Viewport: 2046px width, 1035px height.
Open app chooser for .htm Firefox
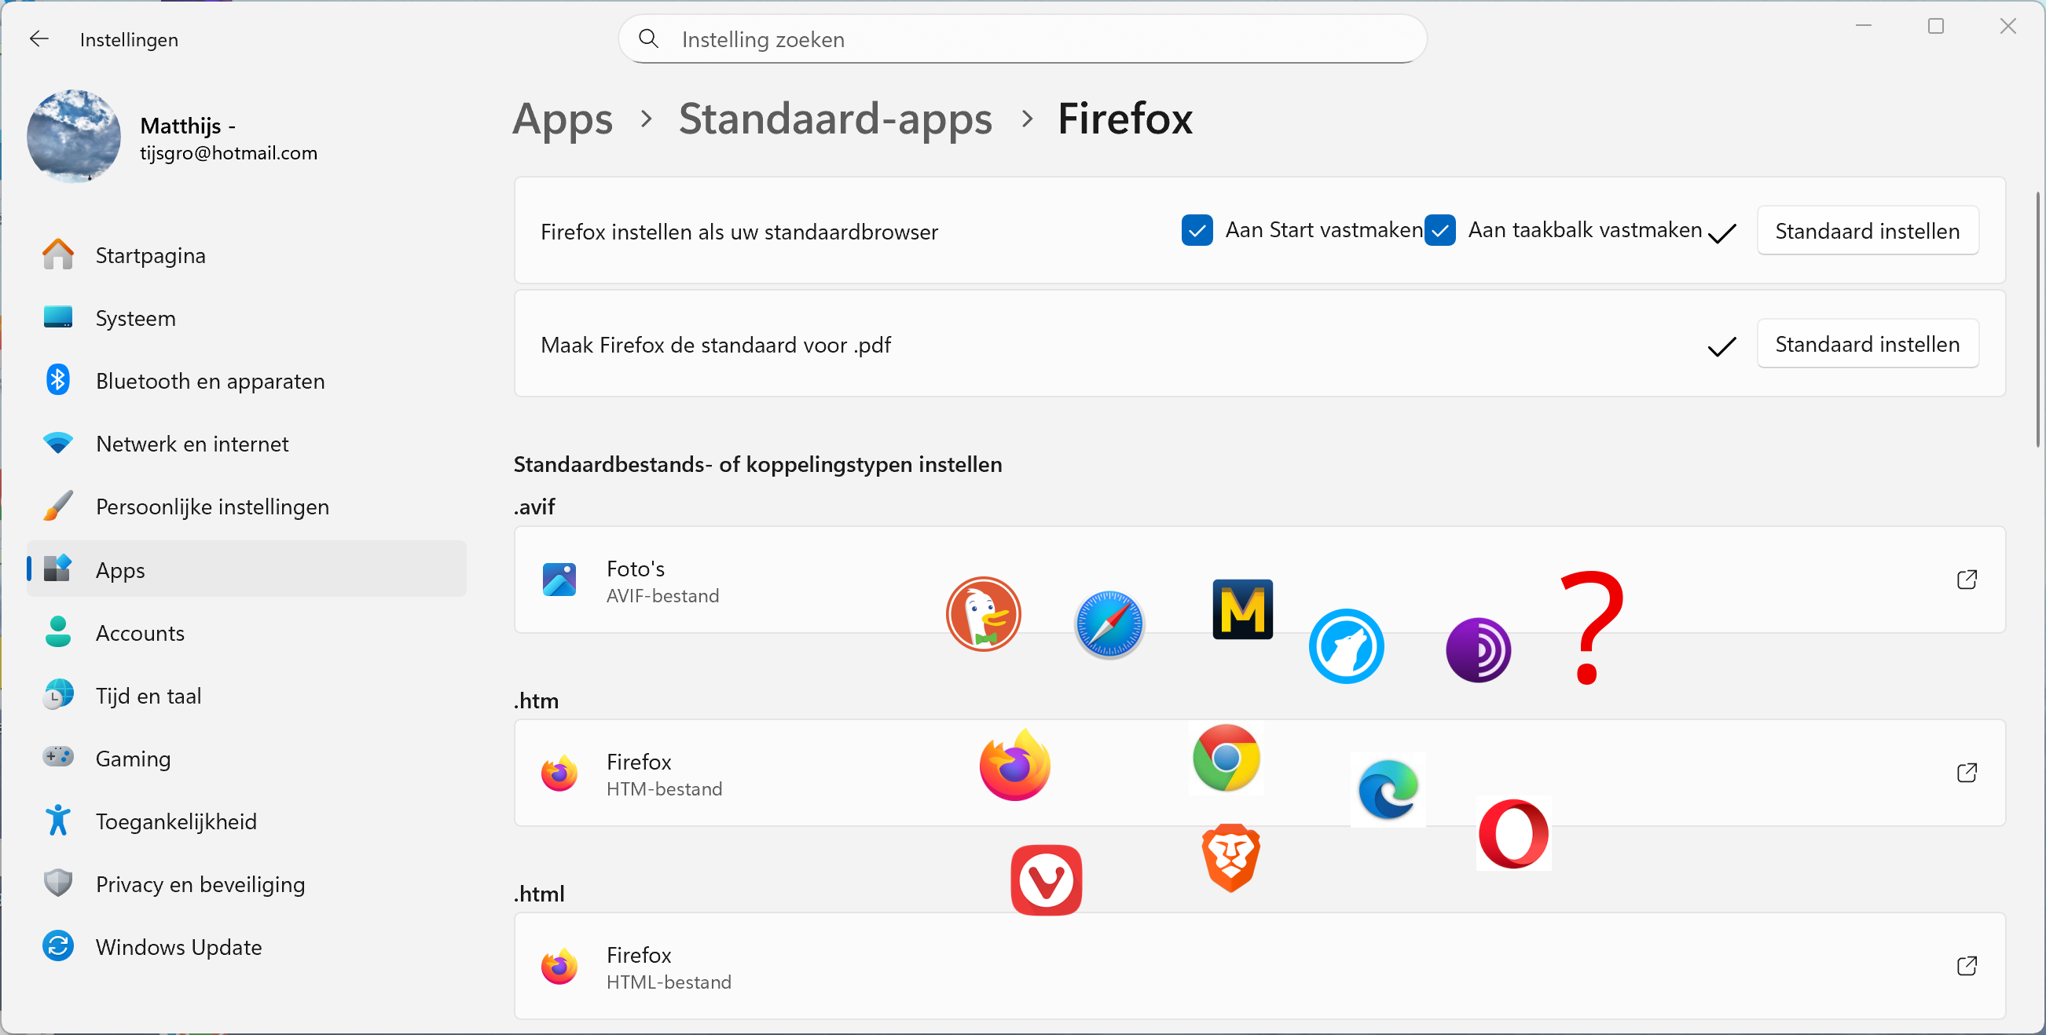point(1966,772)
